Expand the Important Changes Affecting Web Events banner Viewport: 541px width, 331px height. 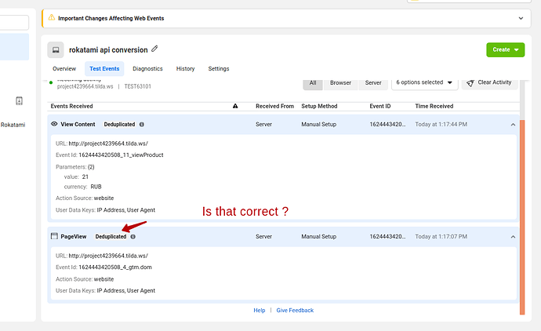(521, 18)
